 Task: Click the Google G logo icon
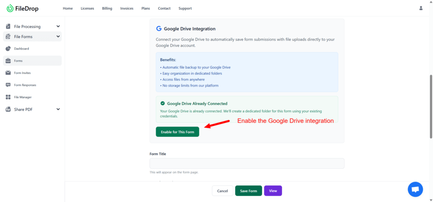click(159, 29)
